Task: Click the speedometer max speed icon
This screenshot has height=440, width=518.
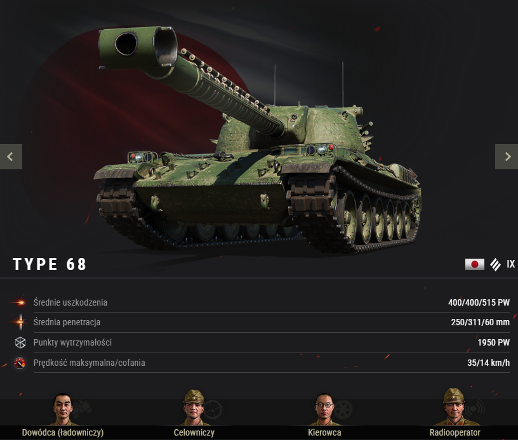Action: [20, 363]
